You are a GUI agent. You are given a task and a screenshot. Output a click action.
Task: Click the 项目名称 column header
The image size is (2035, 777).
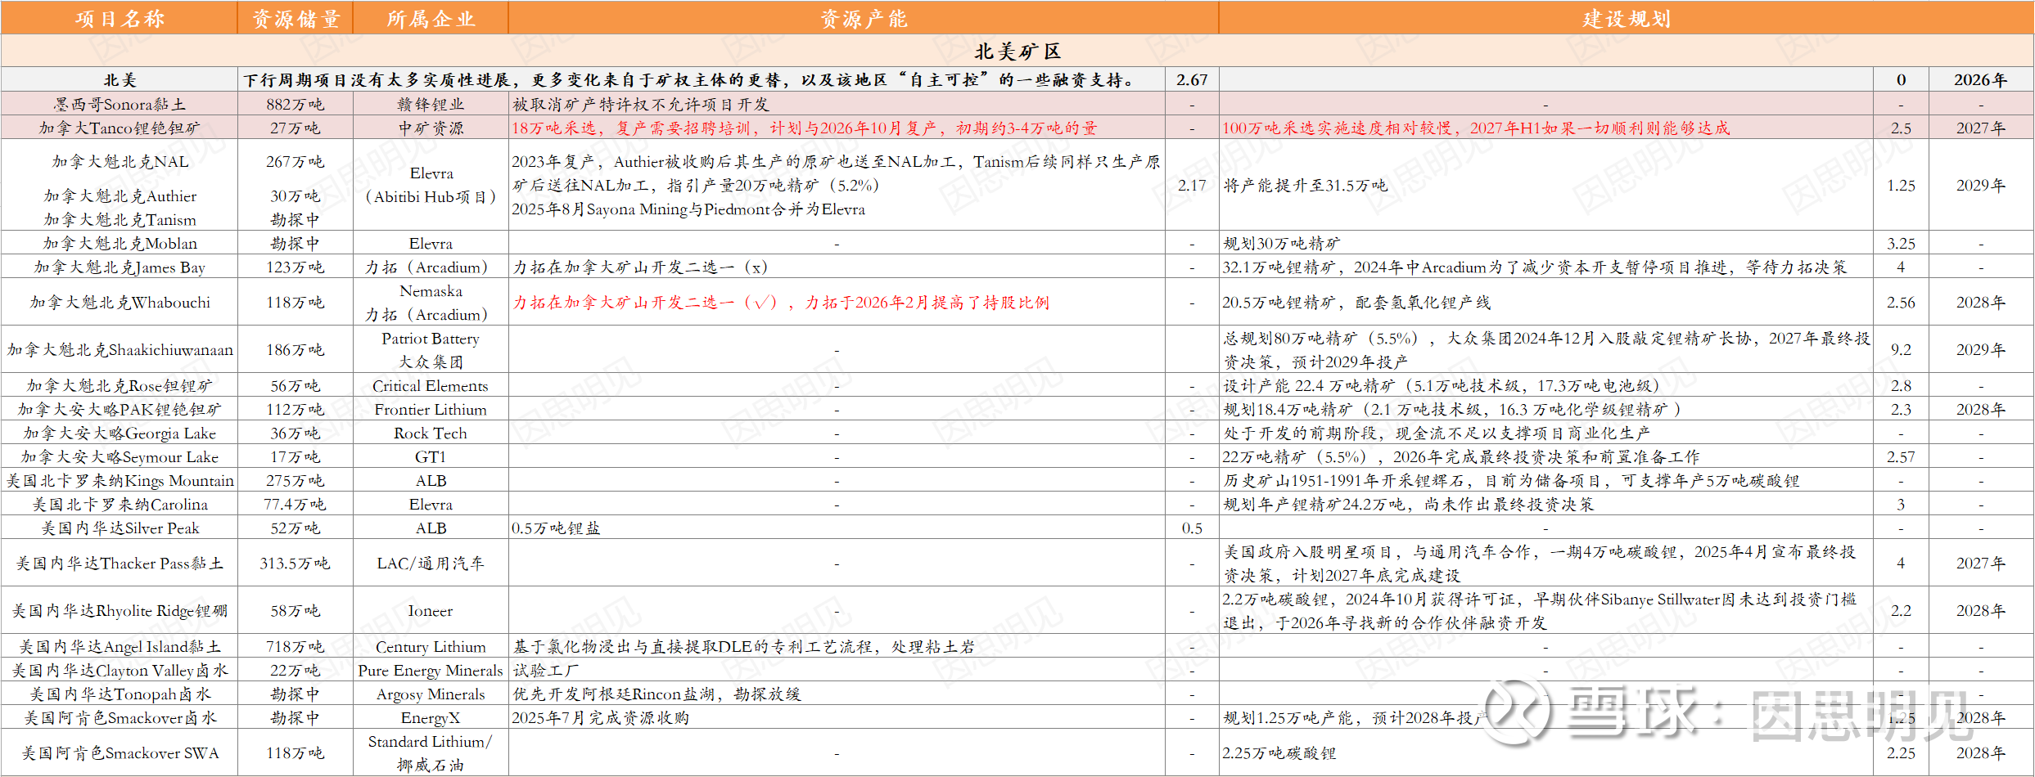click(x=120, y=18)
